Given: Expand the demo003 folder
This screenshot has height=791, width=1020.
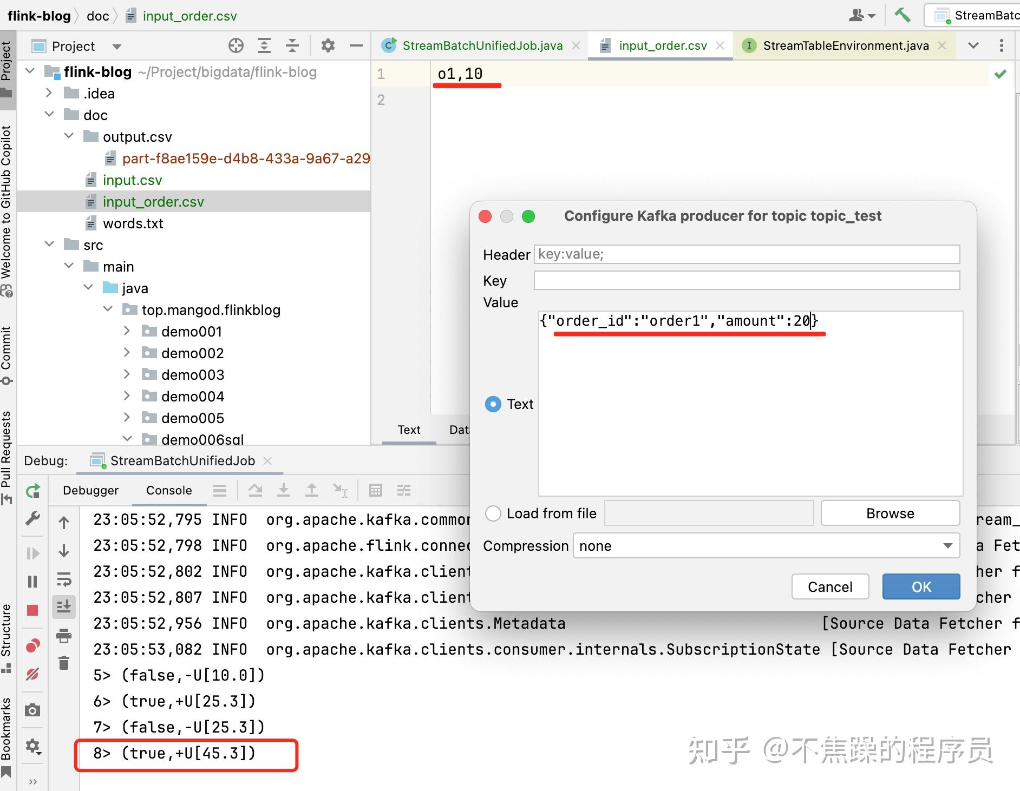Looking at the screenshot, I should point(127,374).
